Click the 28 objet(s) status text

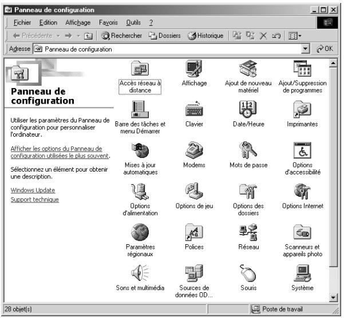pos(18,309)
